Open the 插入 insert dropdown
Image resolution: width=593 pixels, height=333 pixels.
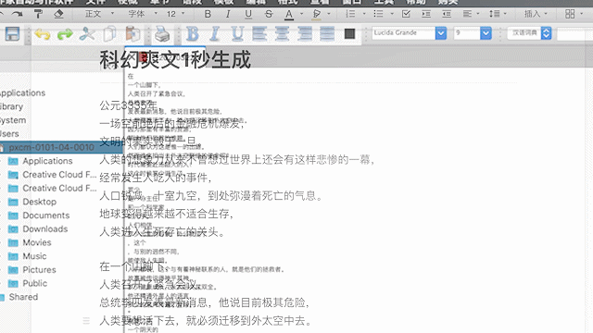[x=536, y=14]
